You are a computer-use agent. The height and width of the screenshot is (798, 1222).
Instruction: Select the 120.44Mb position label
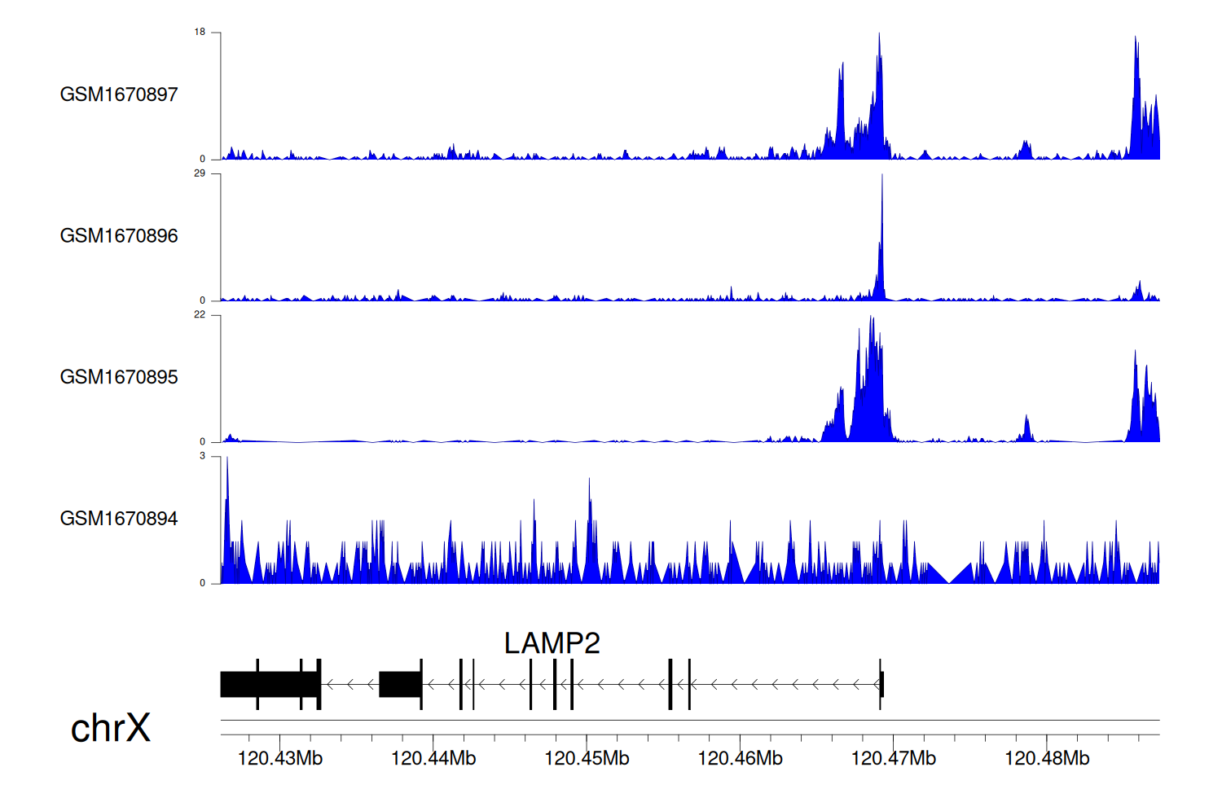pyautogui.click(x=433, y=759)
